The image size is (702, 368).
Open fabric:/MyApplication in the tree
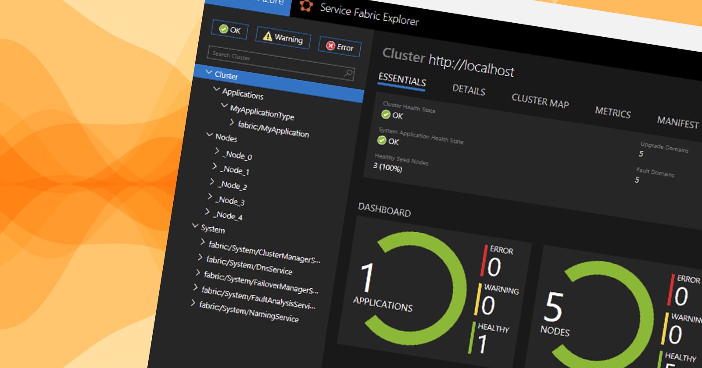[x=273, y=129]
